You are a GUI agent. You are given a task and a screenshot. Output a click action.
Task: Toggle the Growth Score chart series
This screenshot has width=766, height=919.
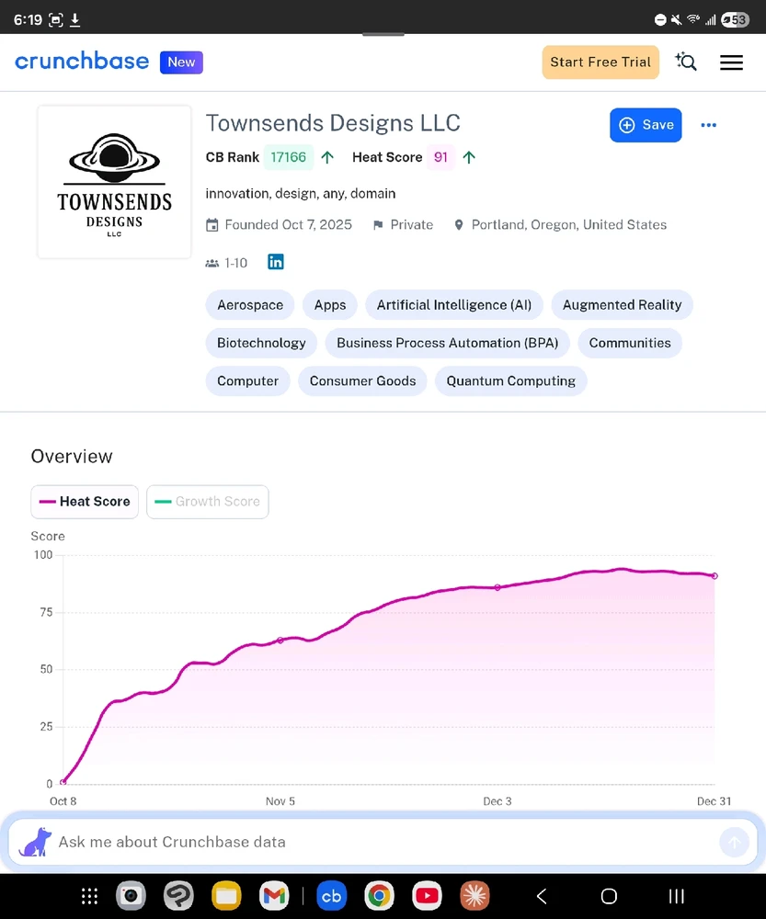click(207, 502)
